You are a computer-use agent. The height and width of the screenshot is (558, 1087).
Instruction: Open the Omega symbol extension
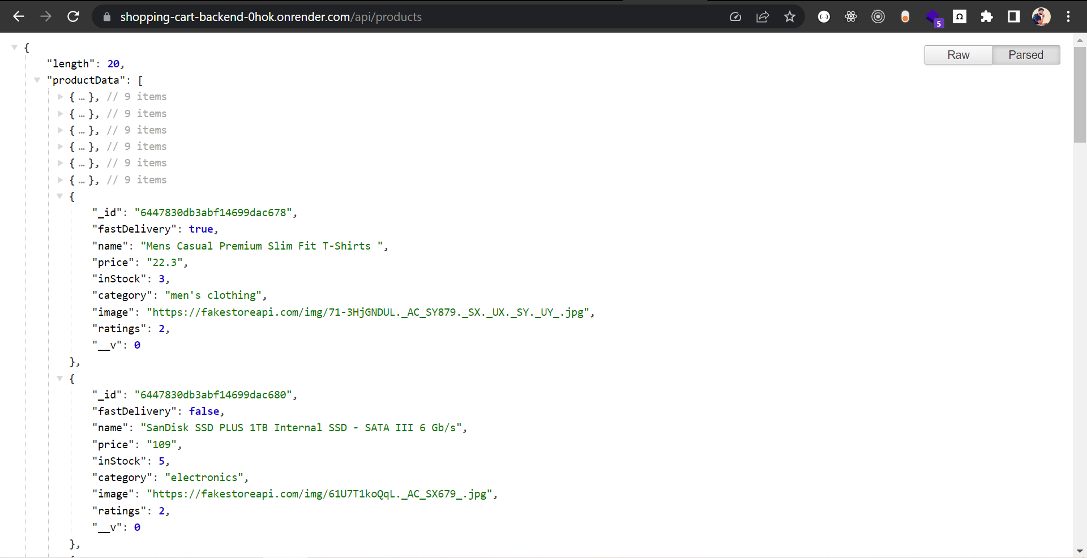tap(960, 16)
